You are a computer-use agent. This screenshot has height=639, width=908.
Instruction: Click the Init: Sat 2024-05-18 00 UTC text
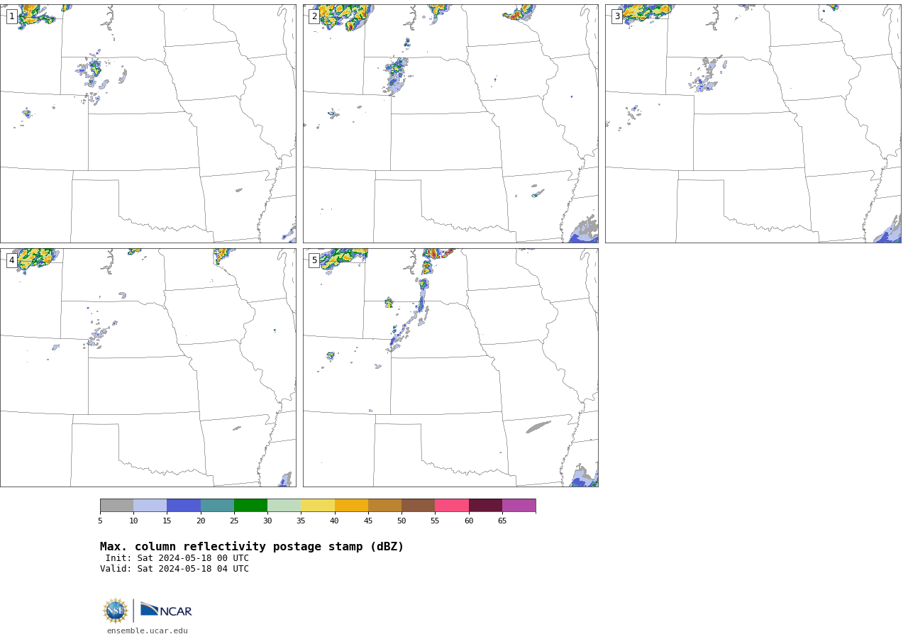point(177,558)
